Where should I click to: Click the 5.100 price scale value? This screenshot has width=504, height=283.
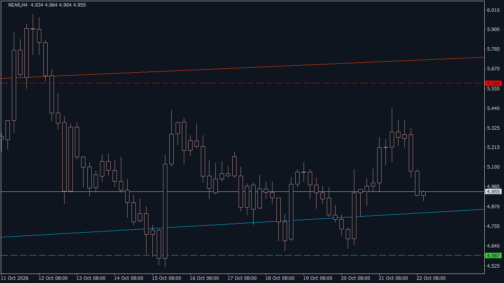click(x=493, y=167)
